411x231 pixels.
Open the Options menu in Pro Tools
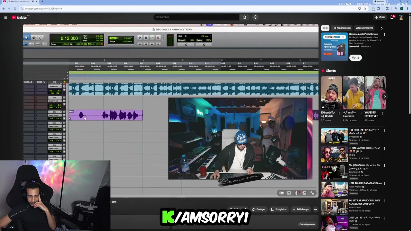tap(43, 24)
